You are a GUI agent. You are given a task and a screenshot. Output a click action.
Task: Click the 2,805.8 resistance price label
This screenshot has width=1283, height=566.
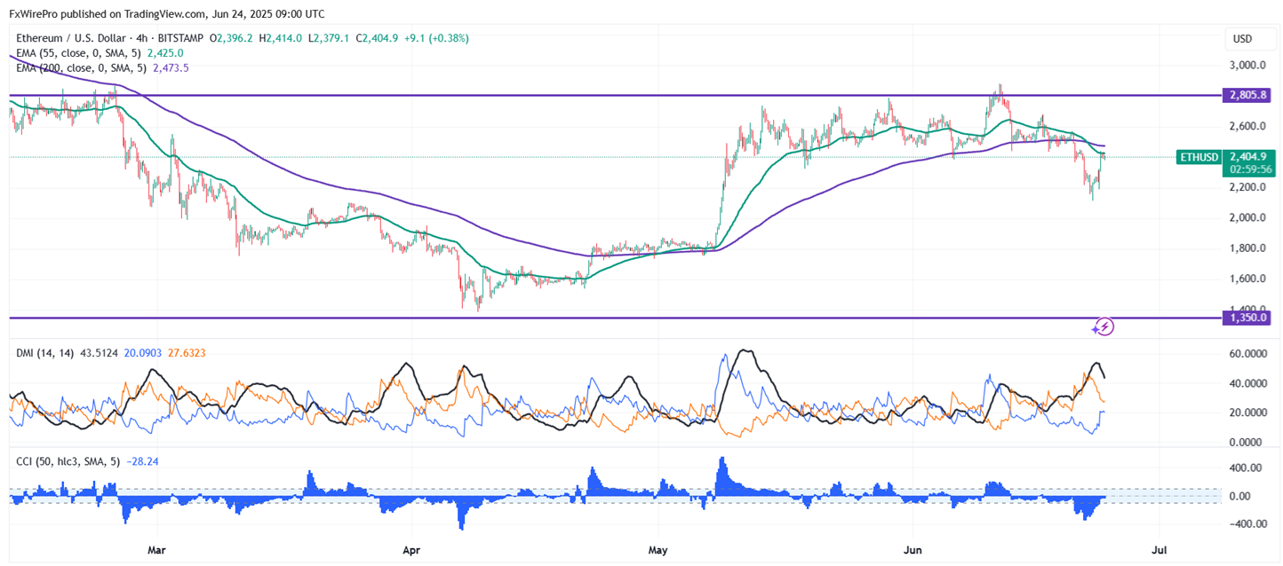click(x=1247, y=95)
